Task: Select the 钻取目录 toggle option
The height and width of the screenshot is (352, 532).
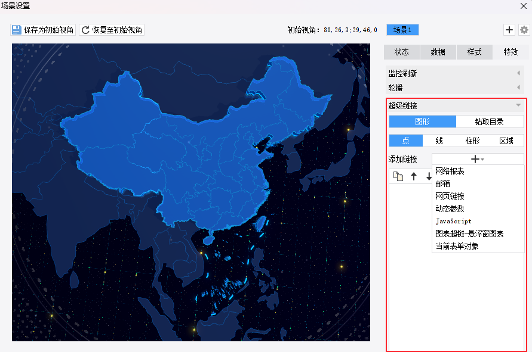Action: pos(490,122)
